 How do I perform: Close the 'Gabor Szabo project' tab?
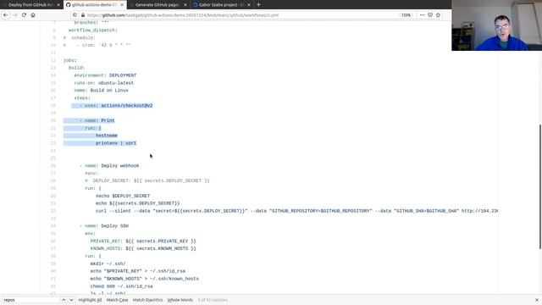click(249, 5)
